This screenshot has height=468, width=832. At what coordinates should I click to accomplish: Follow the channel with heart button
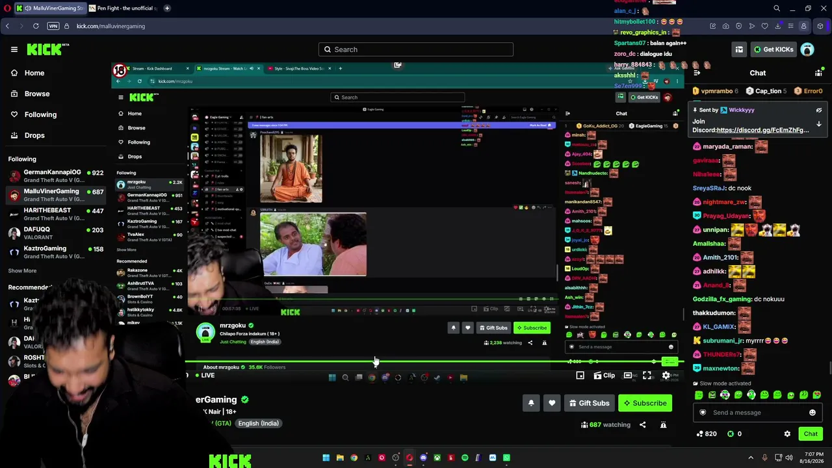click(x=552, y=403)
